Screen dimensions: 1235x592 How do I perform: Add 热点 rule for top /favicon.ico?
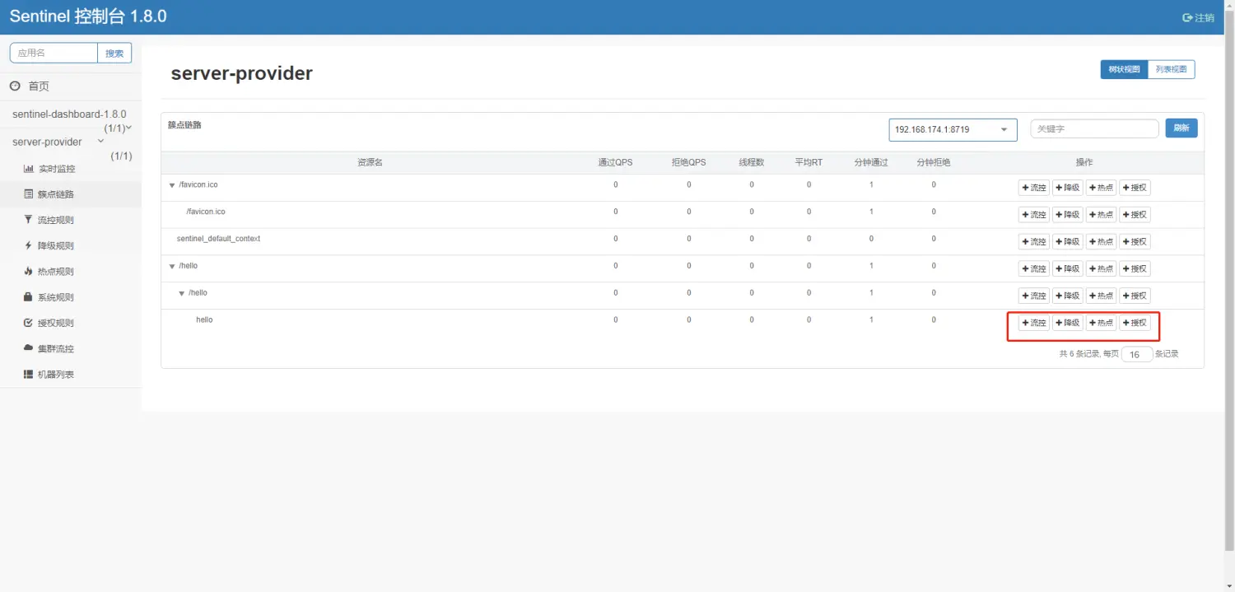1101,188
